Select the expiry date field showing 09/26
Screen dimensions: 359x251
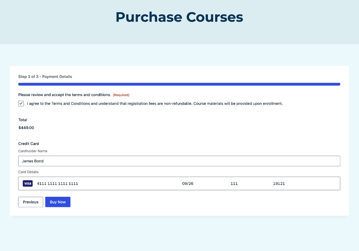point(188,183)
